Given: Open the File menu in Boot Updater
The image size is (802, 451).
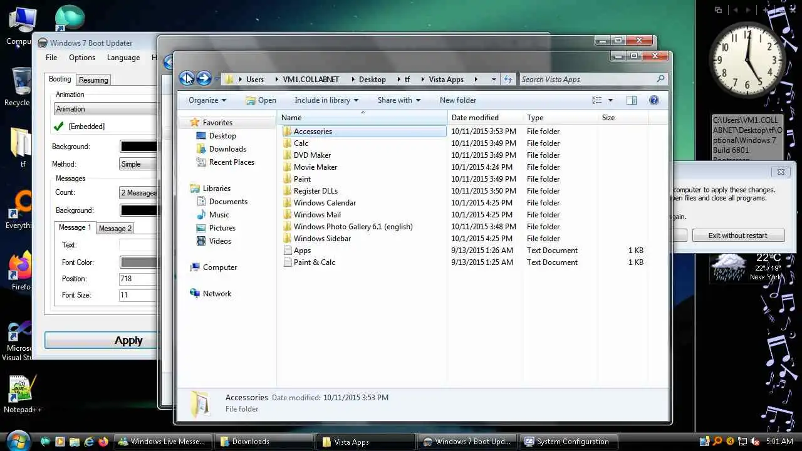Looking at the screenshot, I should 51,57.
